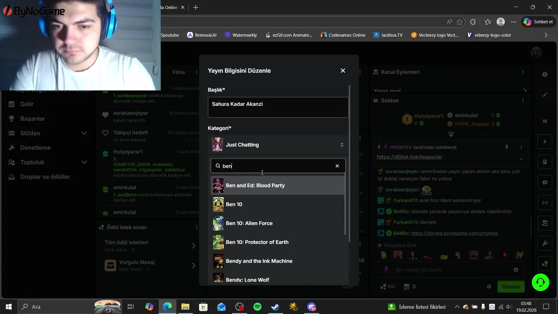Open Ödül istek sırası options menu
The height and width of the screenshot is (314, 558).
(196, 227)
